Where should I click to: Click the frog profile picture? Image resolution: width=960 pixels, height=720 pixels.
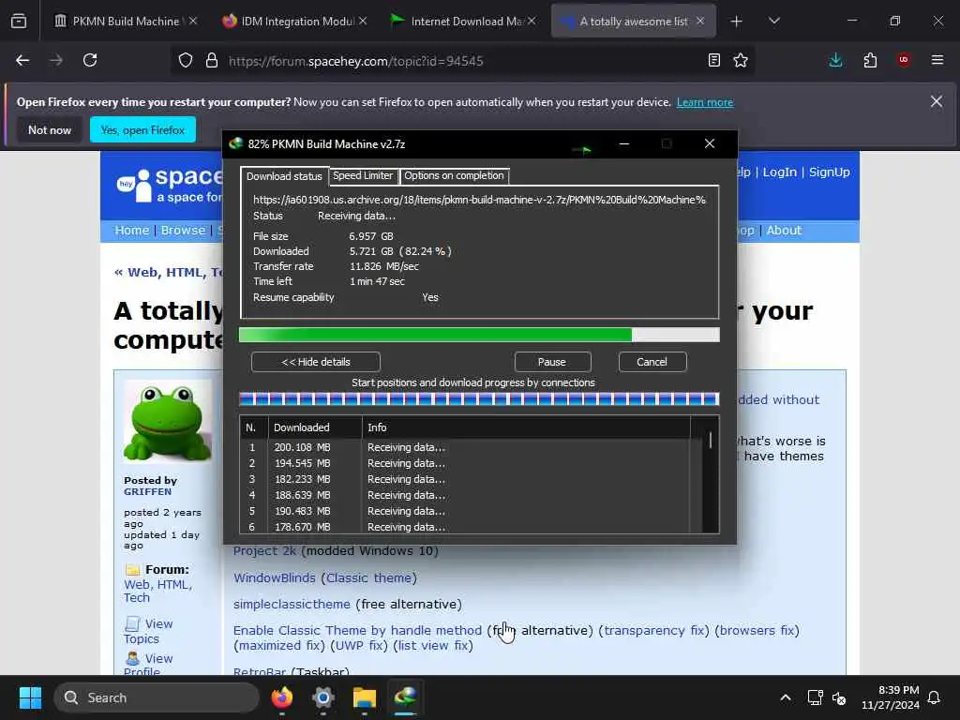(167, 421)
